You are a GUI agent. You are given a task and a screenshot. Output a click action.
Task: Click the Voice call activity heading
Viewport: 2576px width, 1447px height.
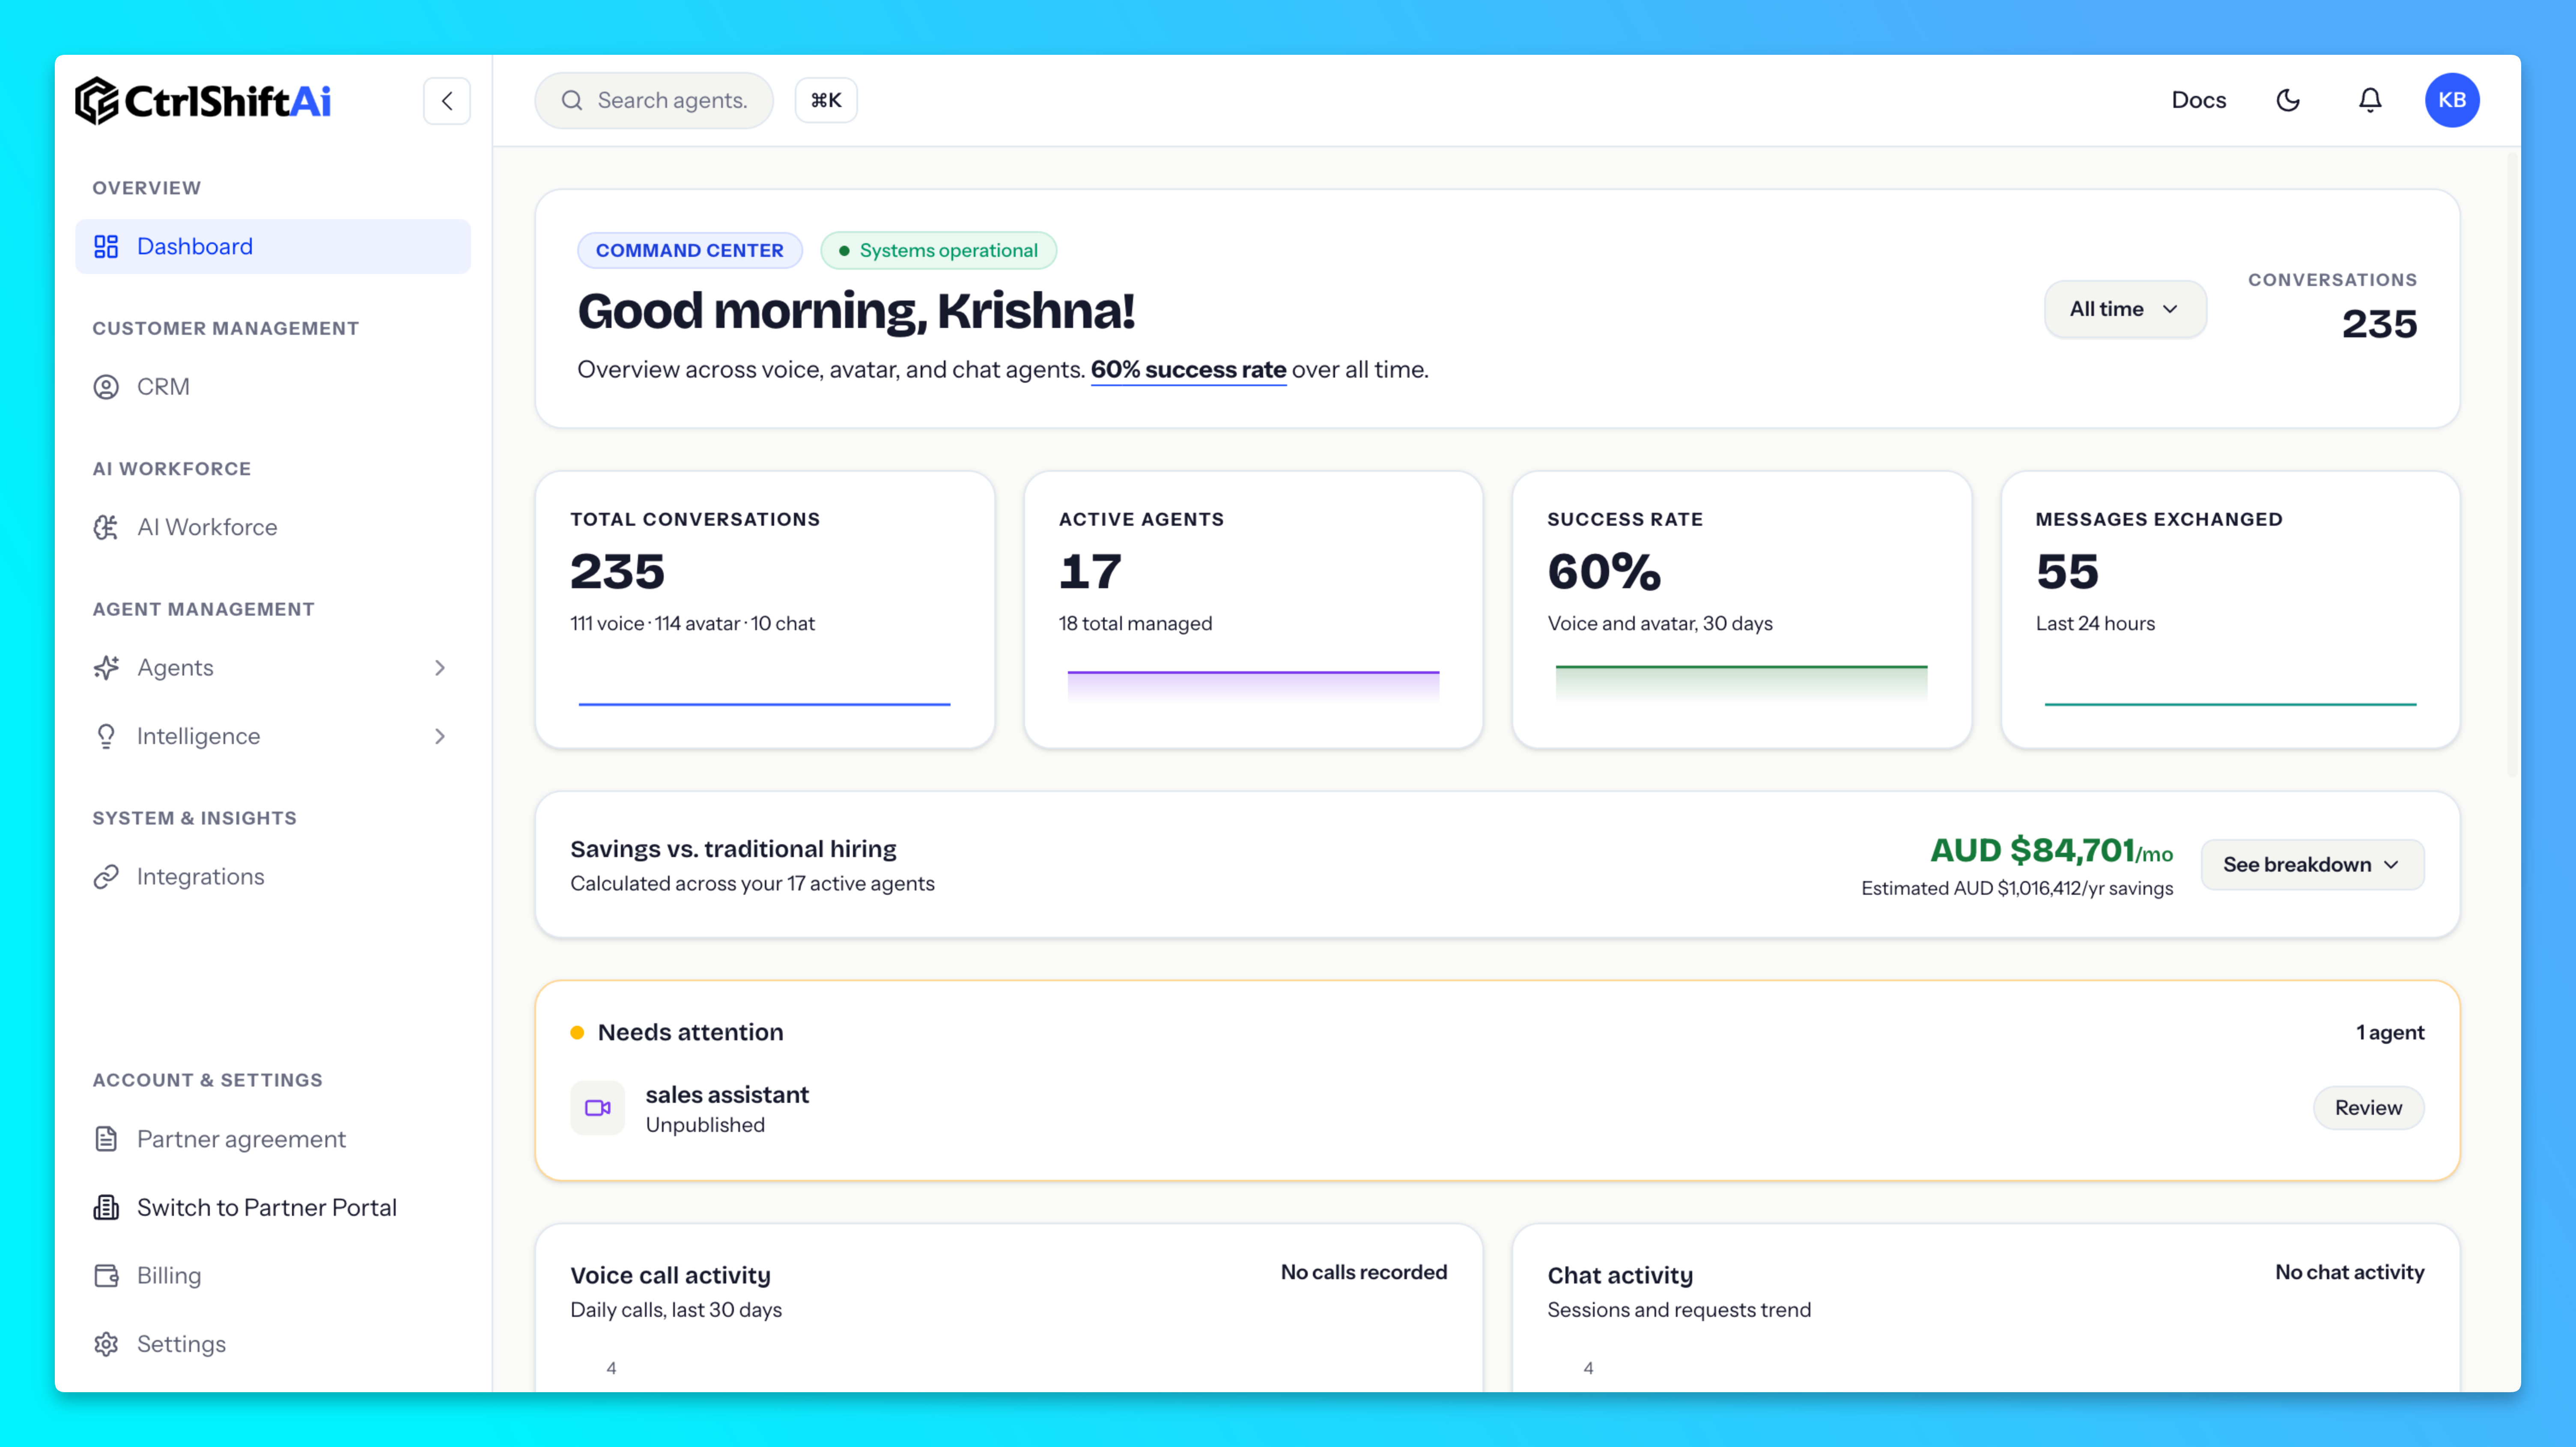[670, 1276]
